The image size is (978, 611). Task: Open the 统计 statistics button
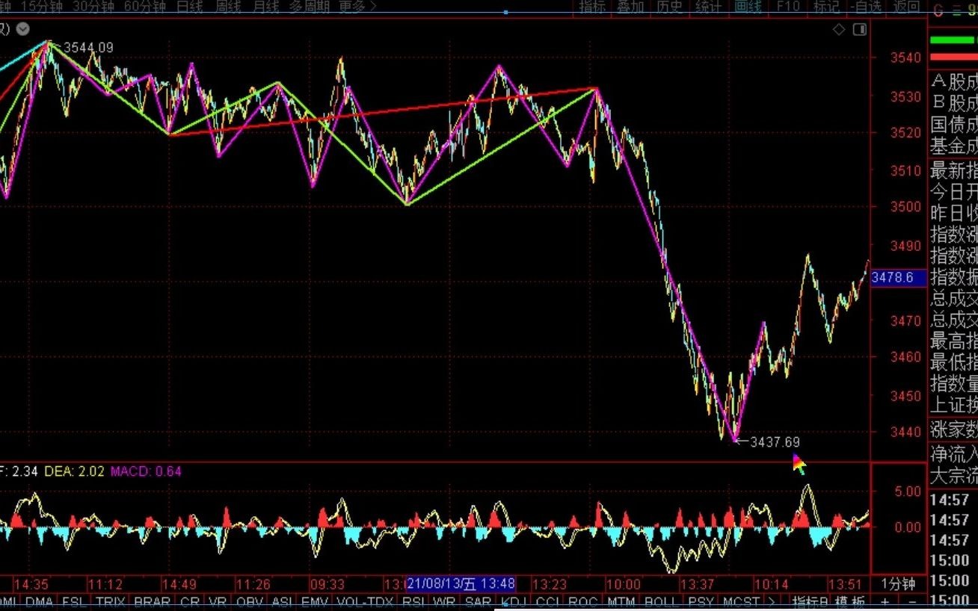(708, 7)
